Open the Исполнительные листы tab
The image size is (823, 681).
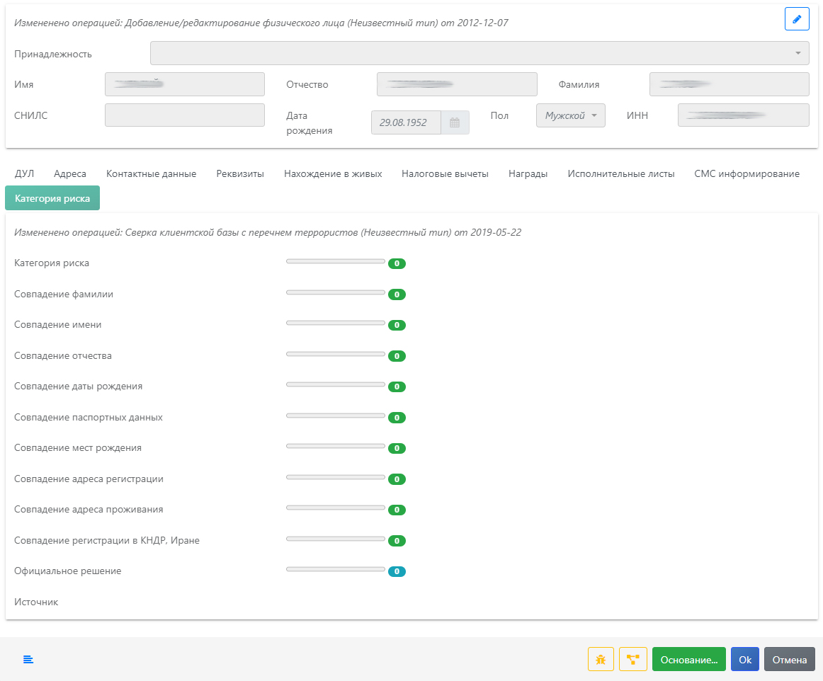(620, 174)
